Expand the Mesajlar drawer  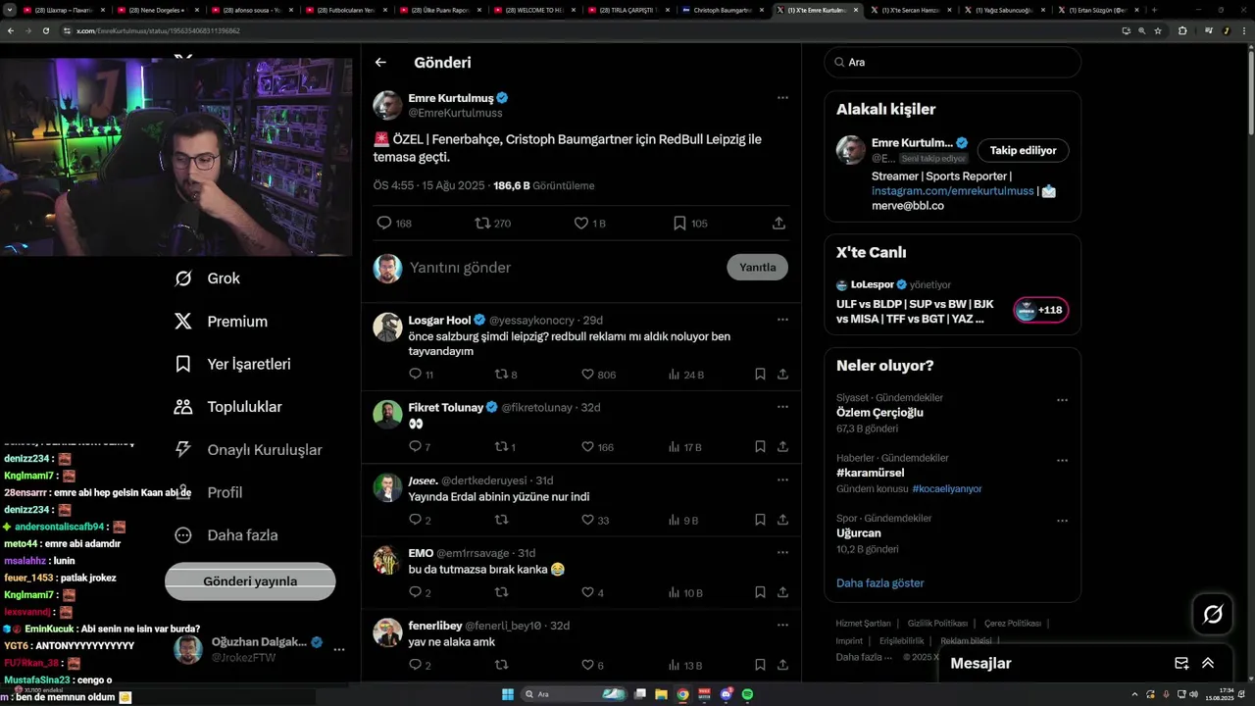[1208, 663]
